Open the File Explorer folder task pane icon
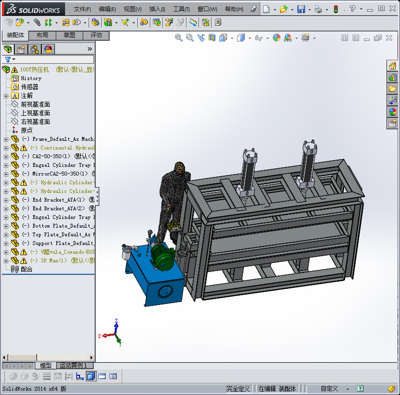 tap(392, 89)
